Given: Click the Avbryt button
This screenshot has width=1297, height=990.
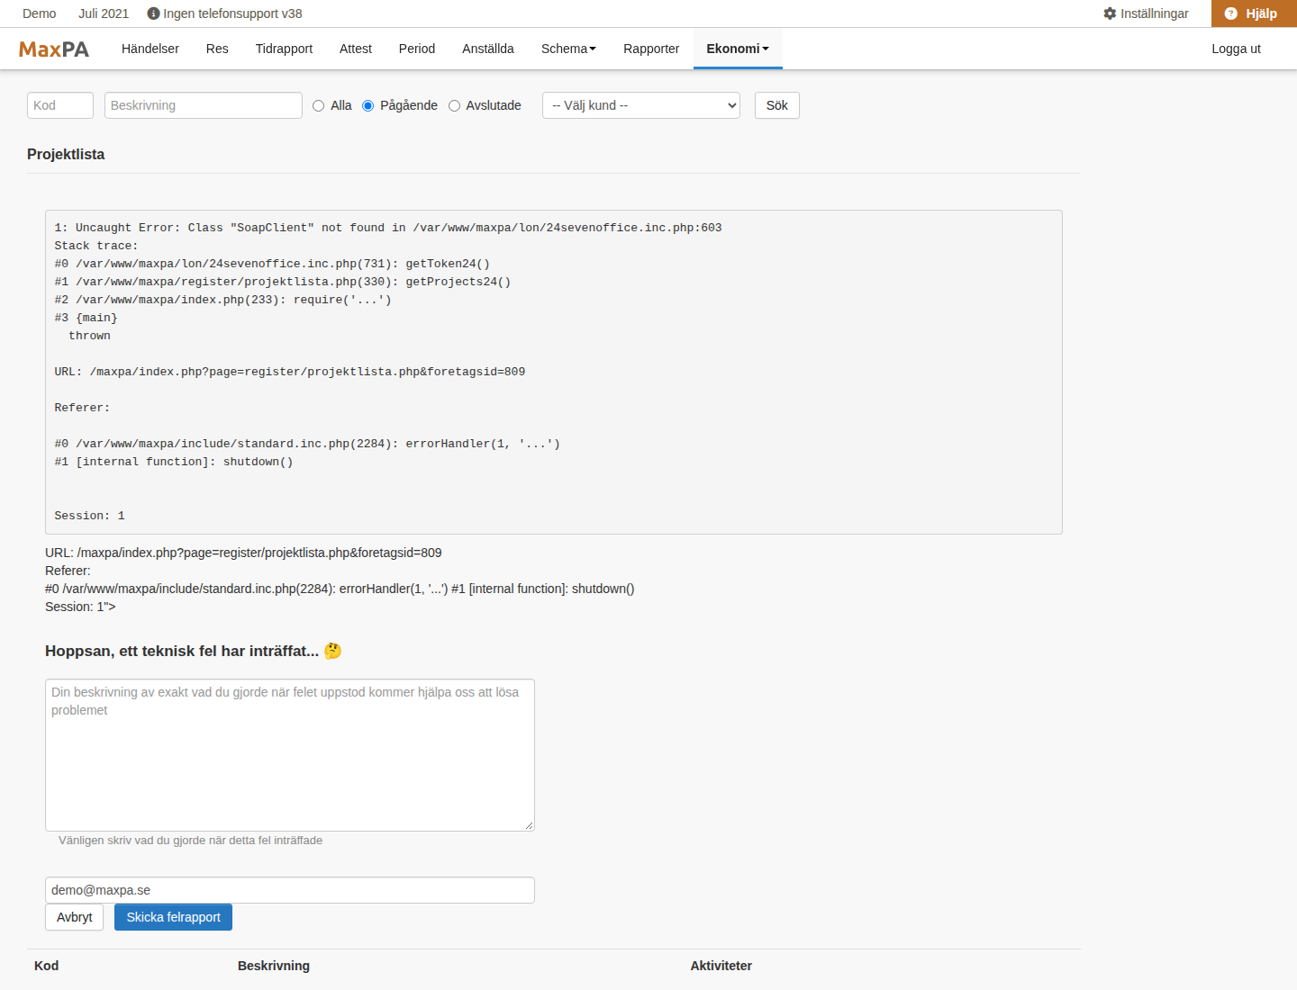Looking at the screenshot, I should tap(75, 917).
